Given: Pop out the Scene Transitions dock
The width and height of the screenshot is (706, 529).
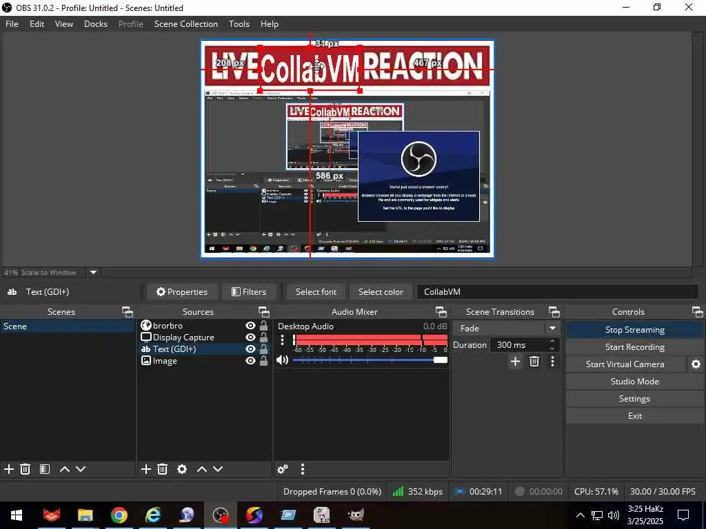Looking at the screenshot, I should tap(554, 312).
